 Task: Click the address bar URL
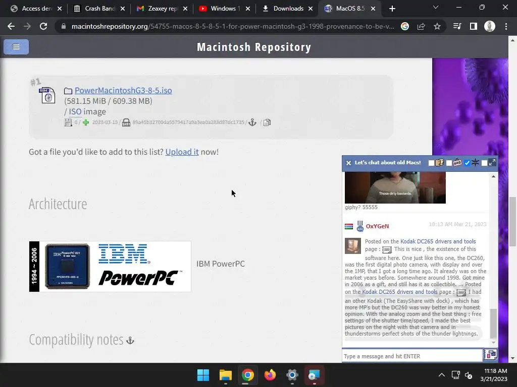point(232,26)
